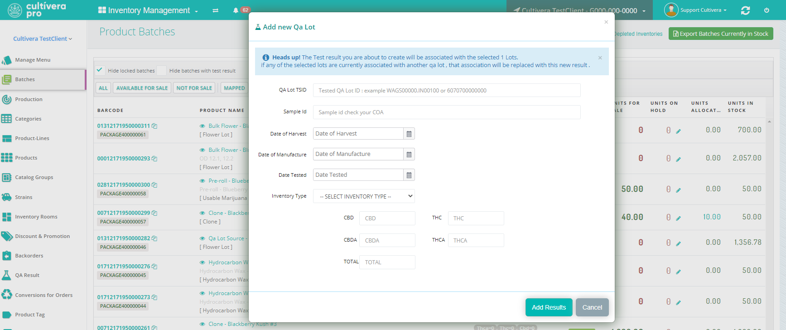Select the ALL filter tab
This screenshot has width=786, height=330.
pyautogui.click(x=103, y=88)
